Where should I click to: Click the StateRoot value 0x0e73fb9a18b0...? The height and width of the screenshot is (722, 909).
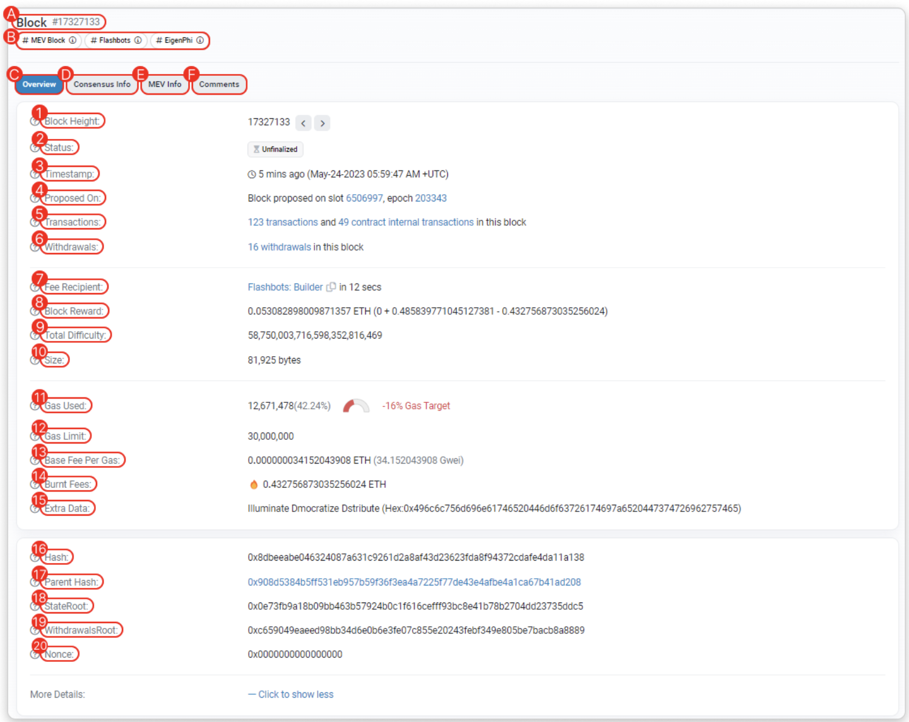point(416,606)
